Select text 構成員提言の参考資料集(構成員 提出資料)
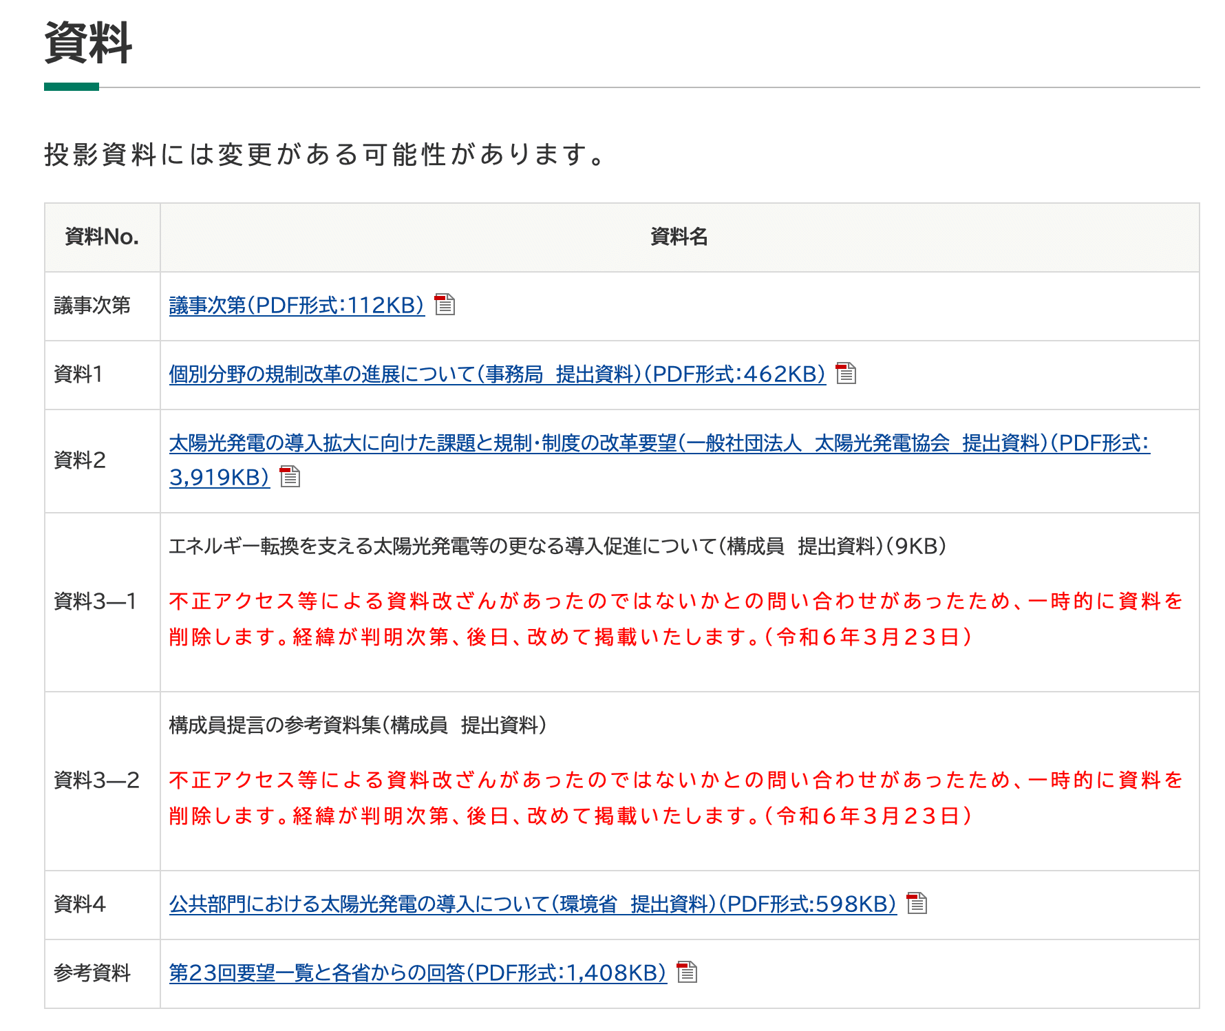 [358, 725]
